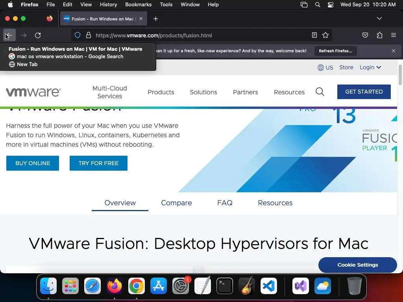This screenshot has width=403, height=302.
Task: Open Visual Studio Code from the Dock
Action: (268, 286)
